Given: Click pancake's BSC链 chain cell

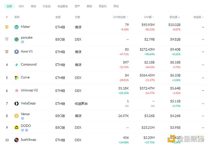Looking at the screenshot, I should 60,40.
